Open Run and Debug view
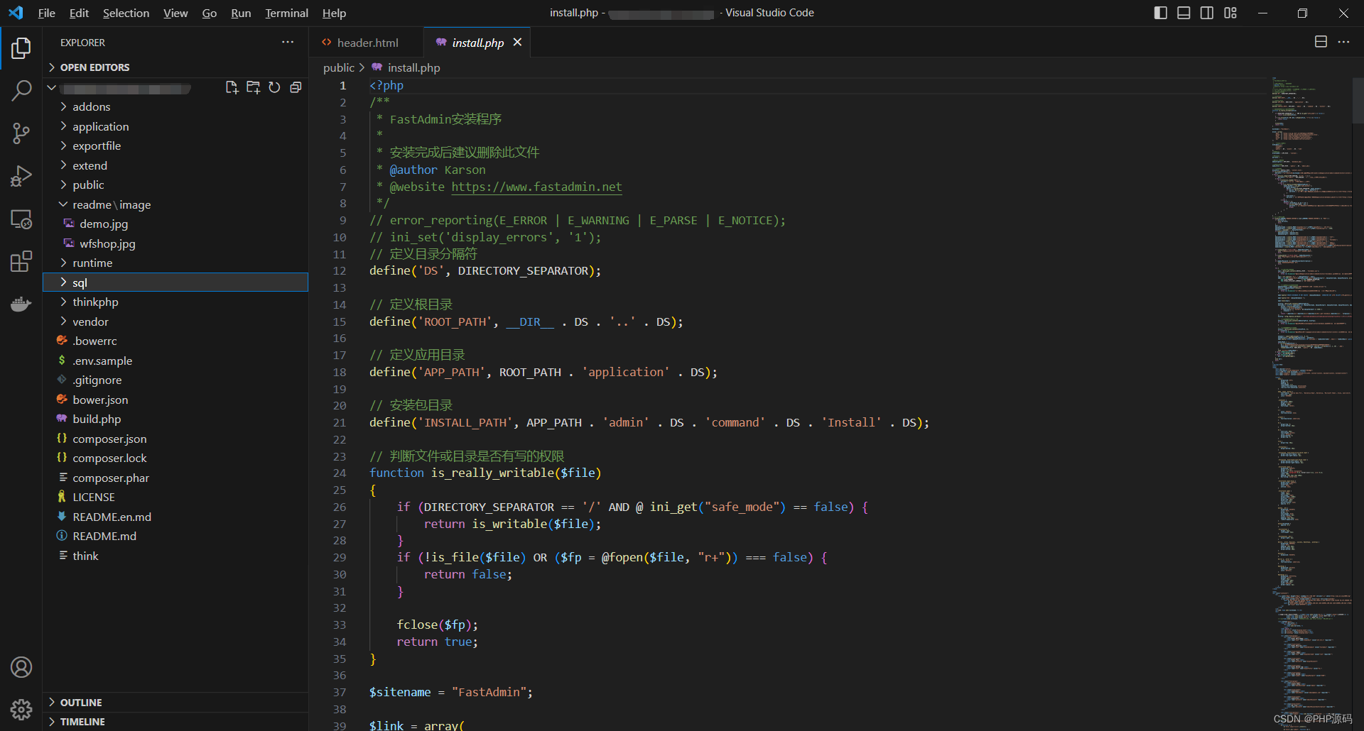This screenshot has height=731, width=1364. point(21,176)
